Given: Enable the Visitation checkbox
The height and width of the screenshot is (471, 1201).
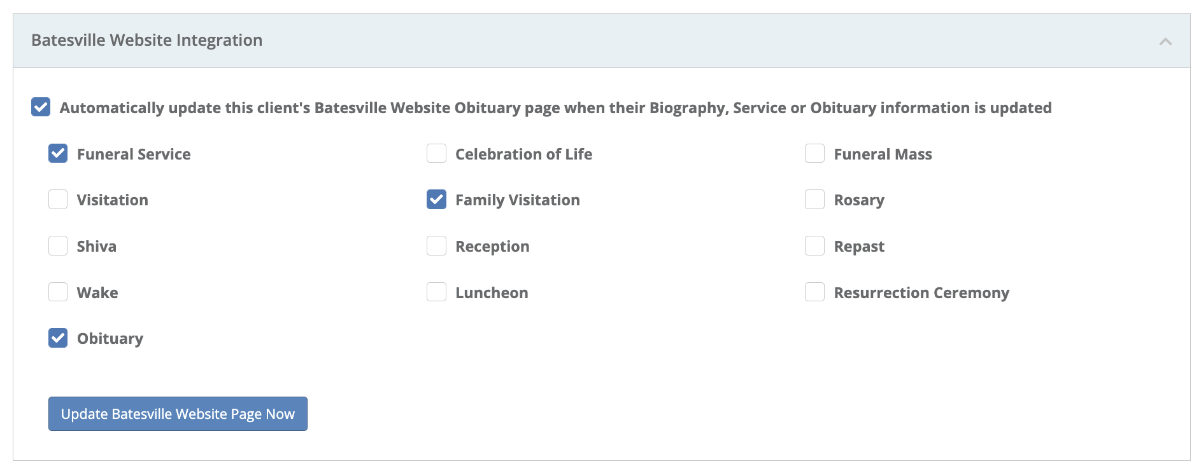Looking at the screenshot, I should (58, 200).
